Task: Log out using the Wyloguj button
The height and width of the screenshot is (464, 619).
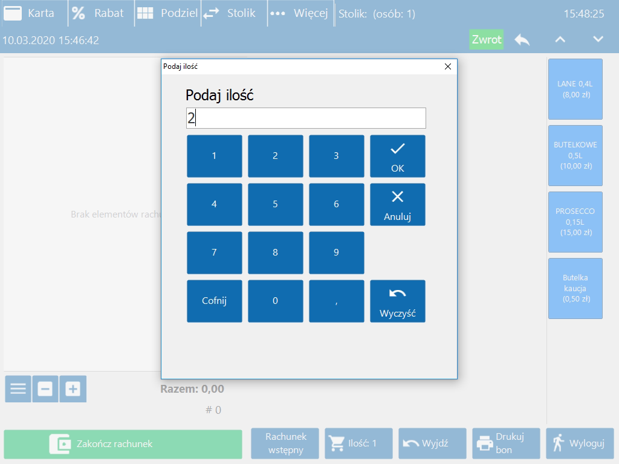Action: [x=579, y=443]
